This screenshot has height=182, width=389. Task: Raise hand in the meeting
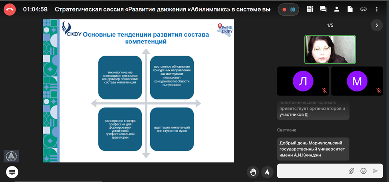pos(253,172)
